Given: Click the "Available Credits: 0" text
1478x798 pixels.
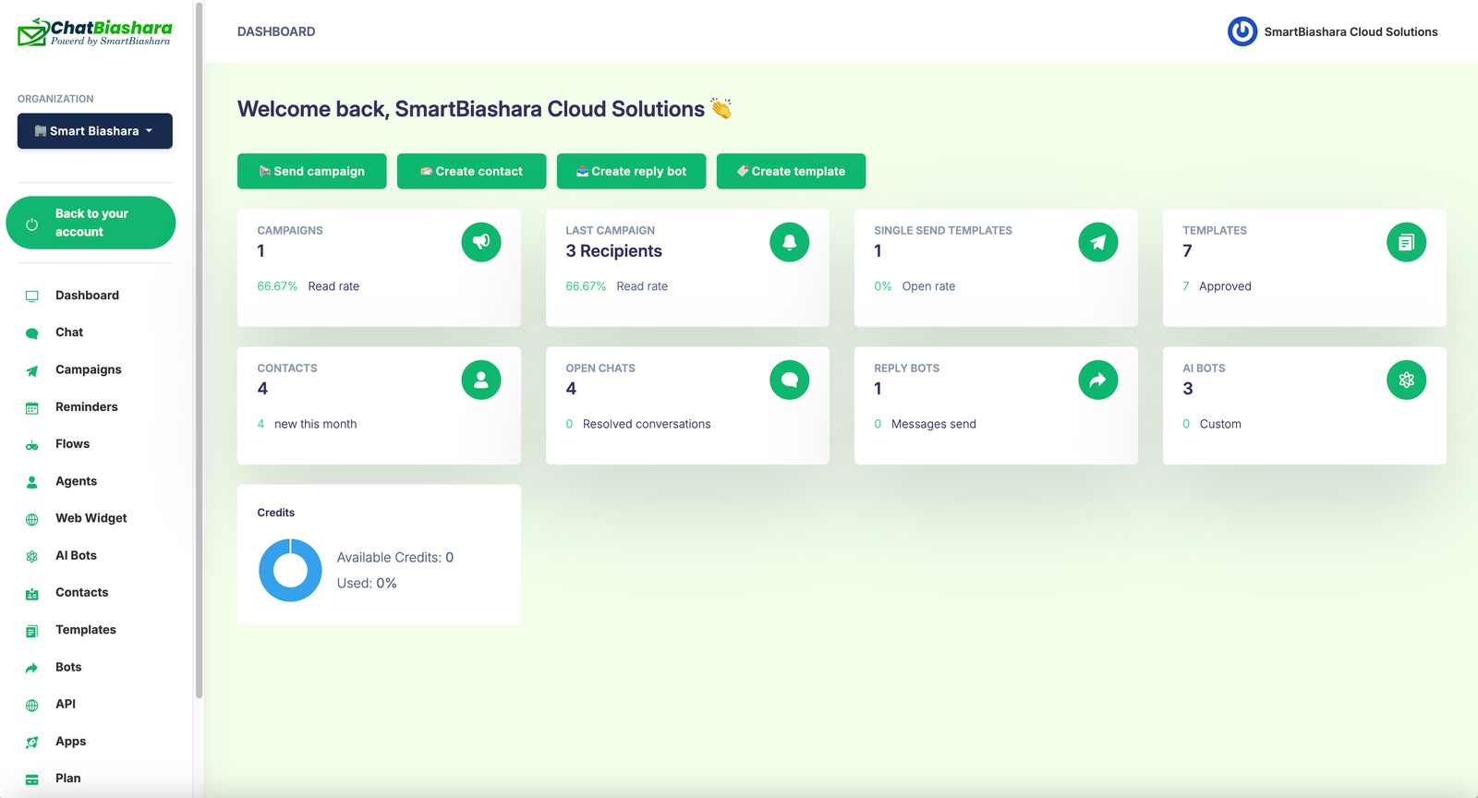Looking at the screenshot, I should (395, 558).
